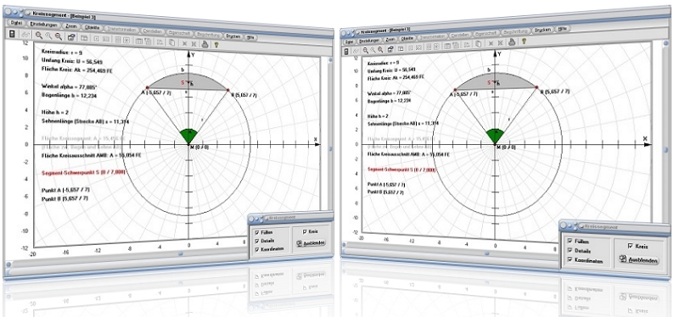Click the printer icon in left window toolbar
Screen dimensions: 674x317
click(x=205, y=44)
